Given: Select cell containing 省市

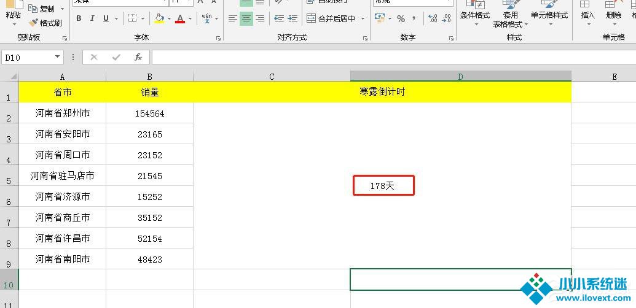Looking at the screenshot, I should pos(63,92).
